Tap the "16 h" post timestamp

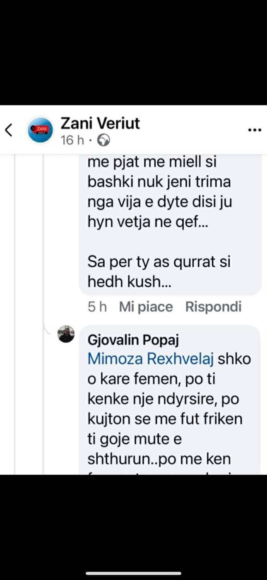pyautogui.click(x=72, y=141)
